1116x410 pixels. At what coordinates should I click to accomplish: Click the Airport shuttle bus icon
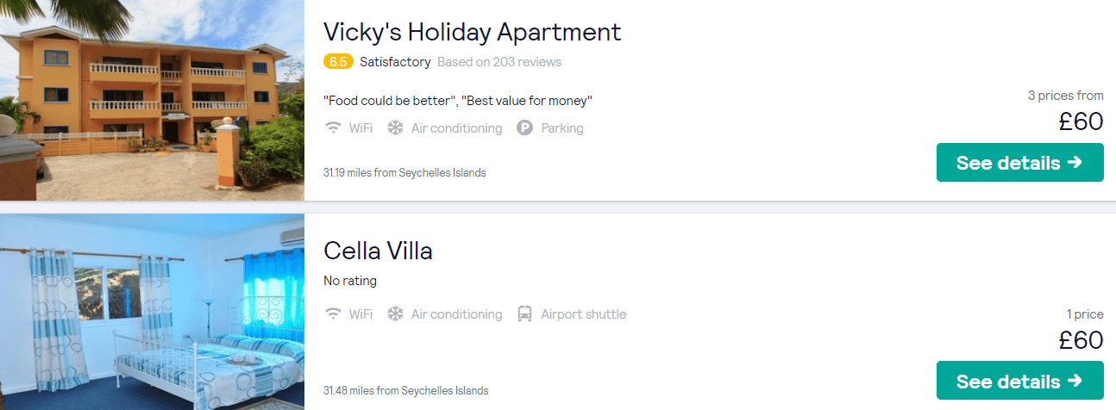[x=524, y=314]
